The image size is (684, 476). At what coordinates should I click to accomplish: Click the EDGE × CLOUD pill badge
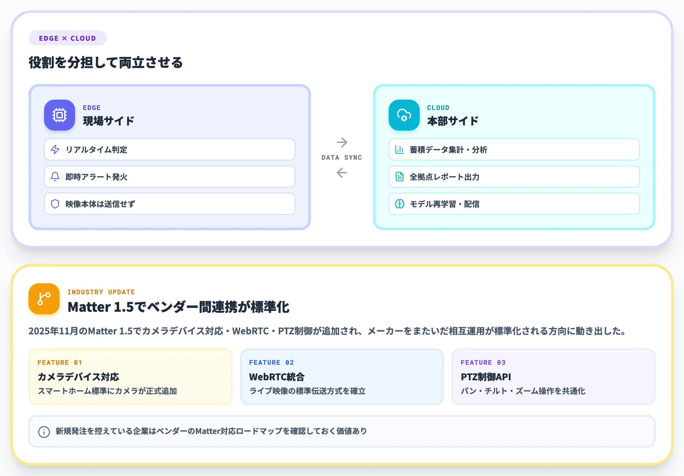[68, 38]
